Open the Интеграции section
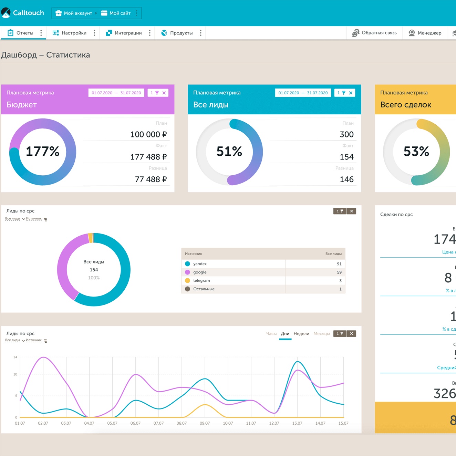Screen dimensions: 456x456 point(124,33)
